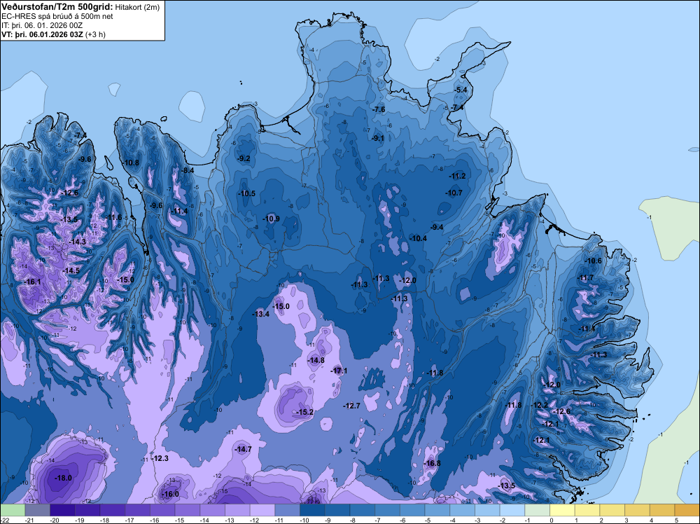Click the '(+3 h)' forecast offset
The height and width of the screenshot is (524, 700).
coord(95,34)
